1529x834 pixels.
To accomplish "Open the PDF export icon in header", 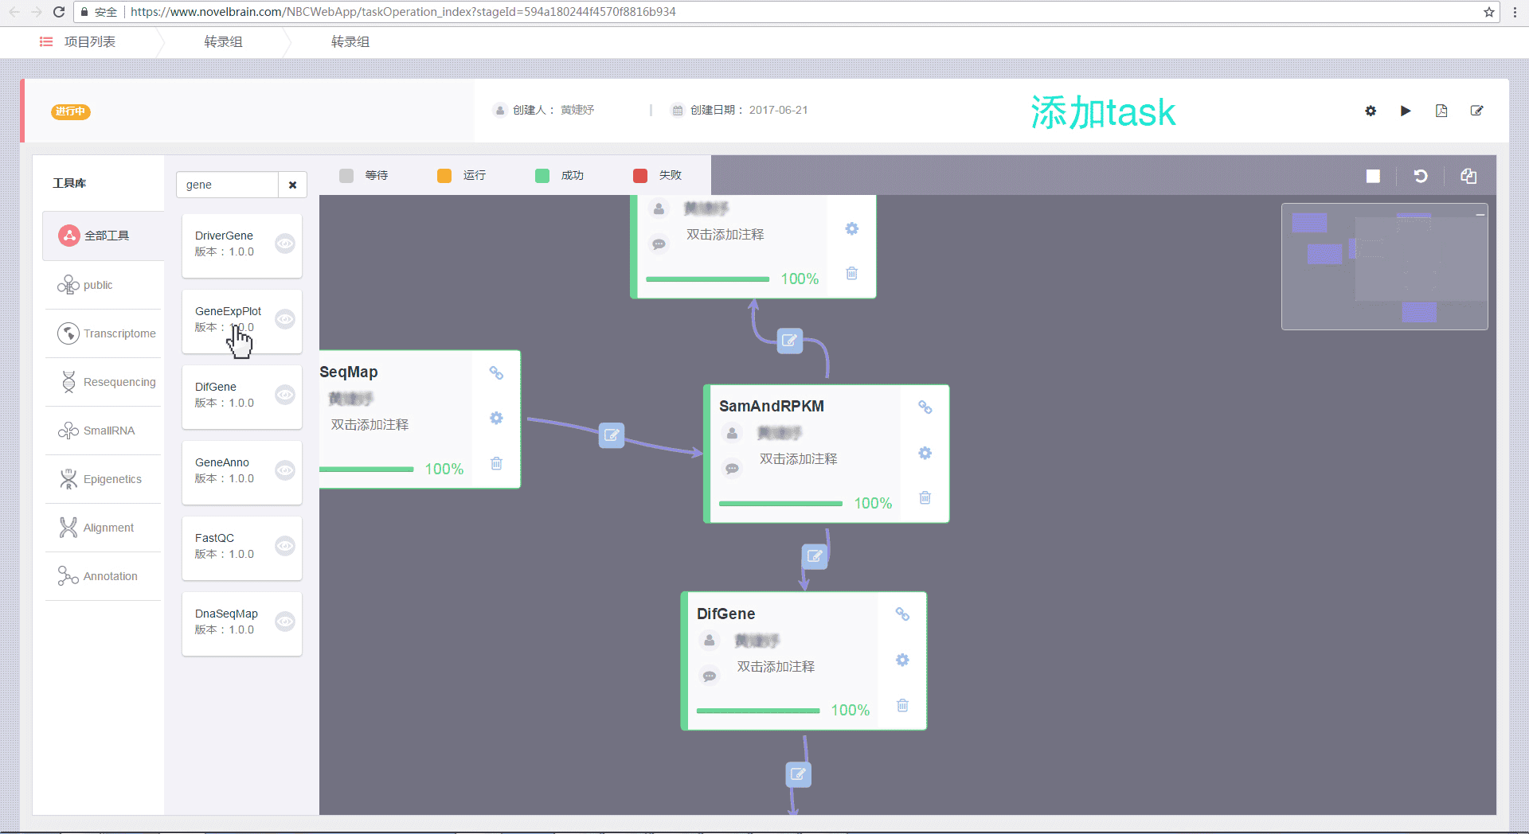I will pos(1441,111).
